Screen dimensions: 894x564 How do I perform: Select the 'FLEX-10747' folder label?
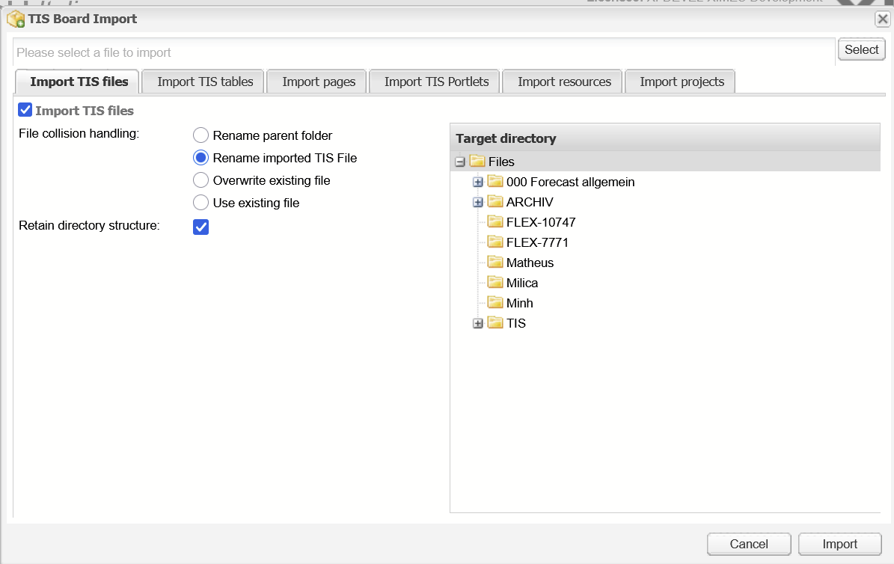(x=541, y=222)
